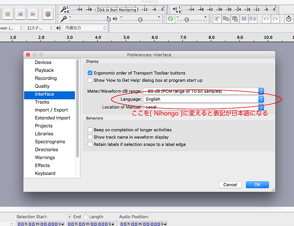Click the playback speed slider thumb
The width and height of the screenshot is (294, 226).
[x=186, y=20]
